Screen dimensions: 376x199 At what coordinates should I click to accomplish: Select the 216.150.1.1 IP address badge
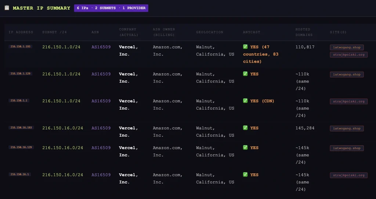tap(19, 100)
